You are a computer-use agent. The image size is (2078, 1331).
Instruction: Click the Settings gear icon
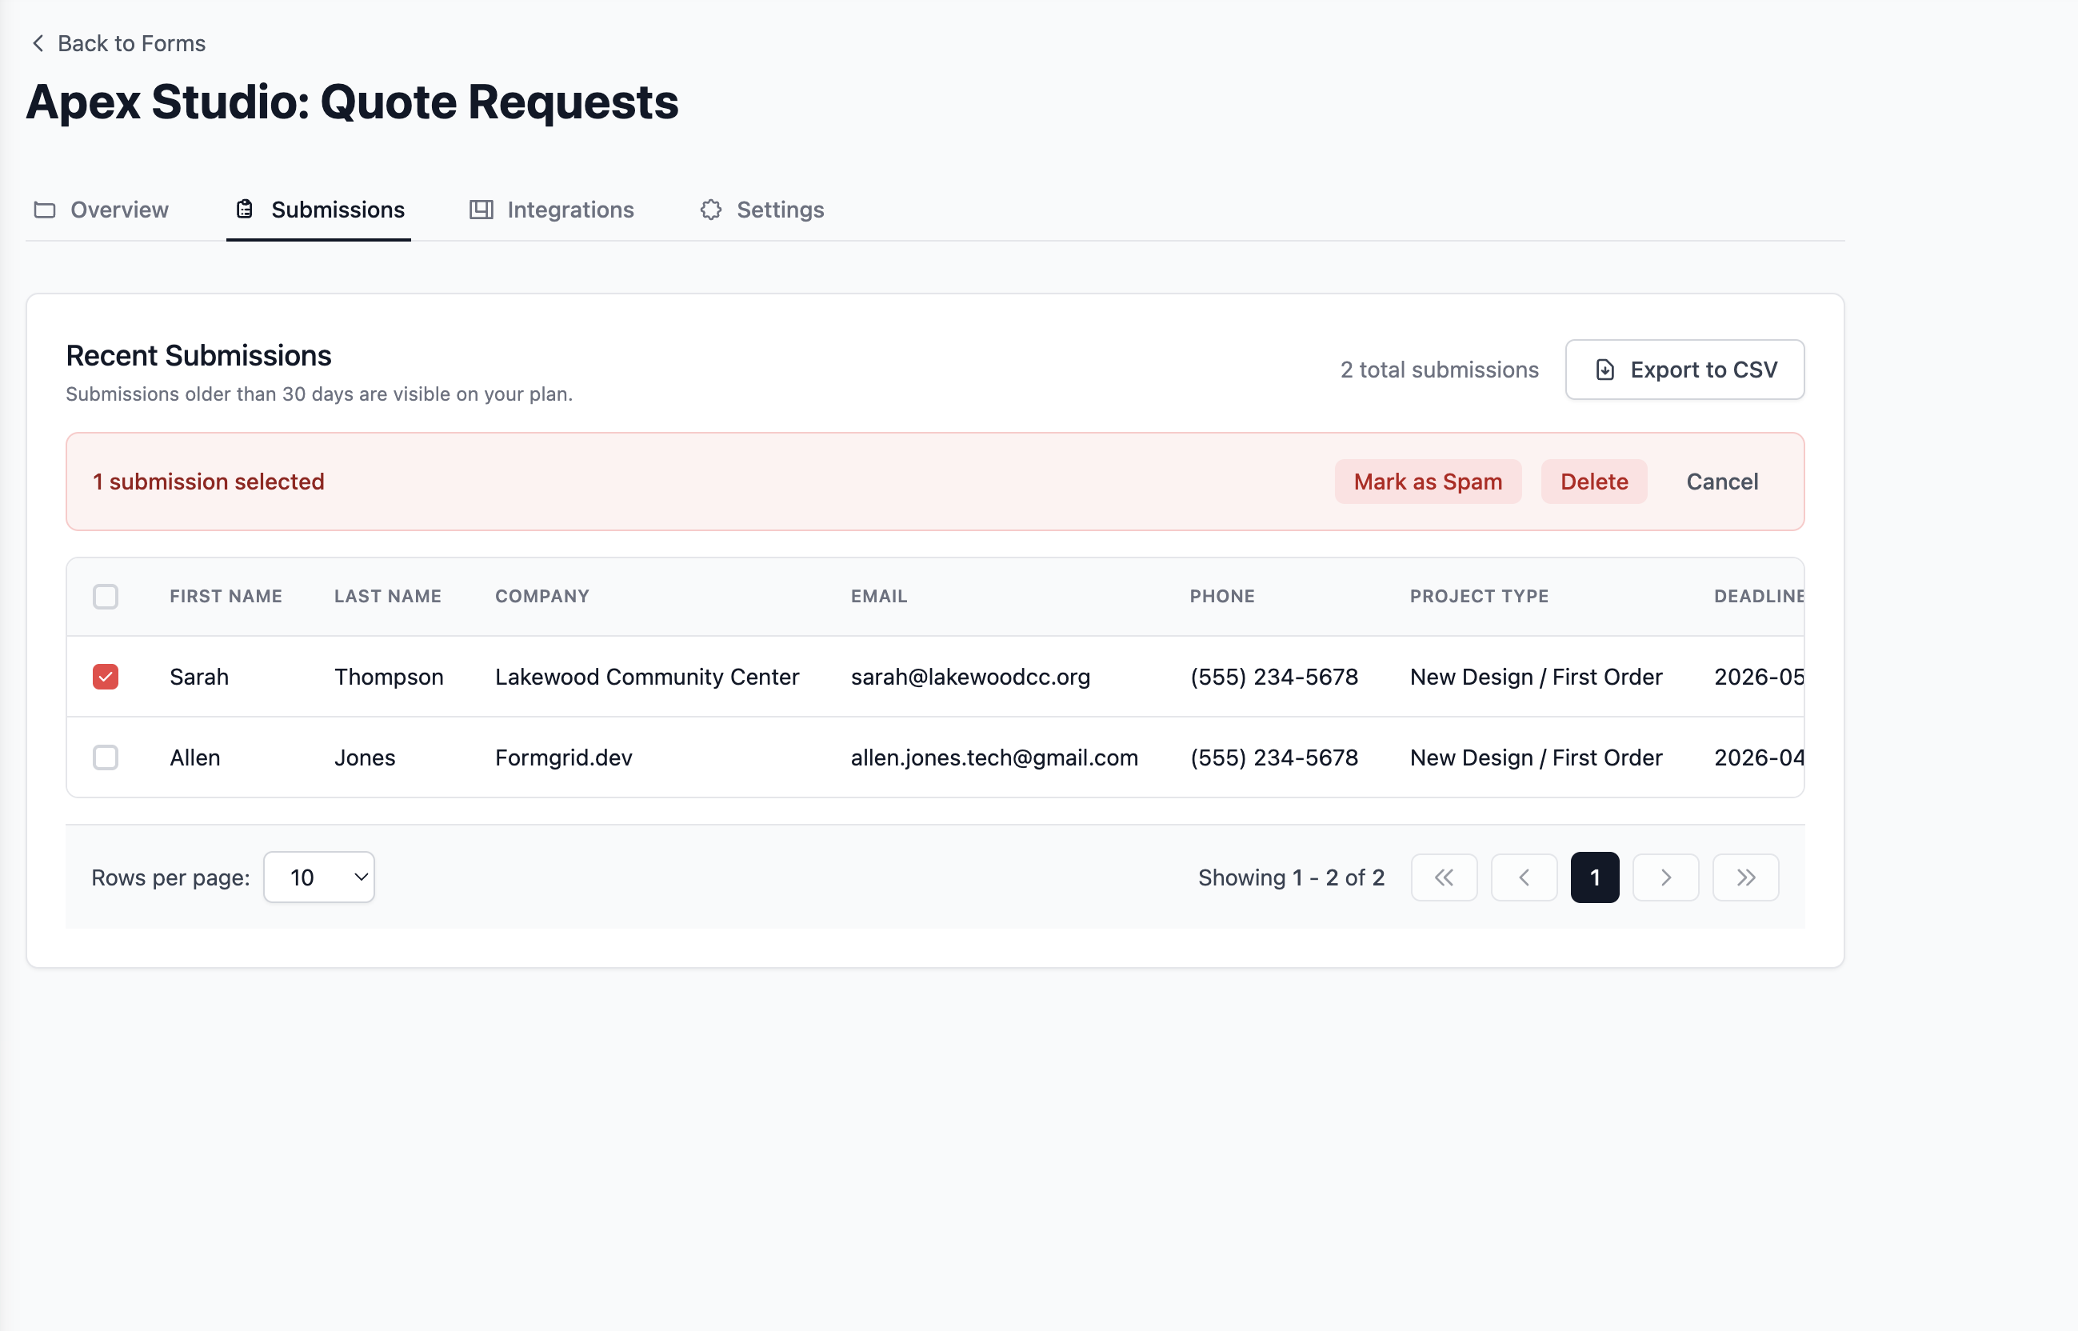[711, 210]
